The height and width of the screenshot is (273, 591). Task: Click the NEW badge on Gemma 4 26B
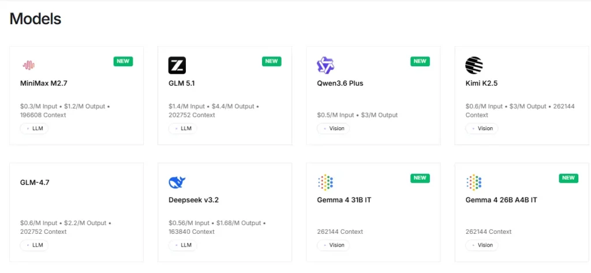point(568,178)
